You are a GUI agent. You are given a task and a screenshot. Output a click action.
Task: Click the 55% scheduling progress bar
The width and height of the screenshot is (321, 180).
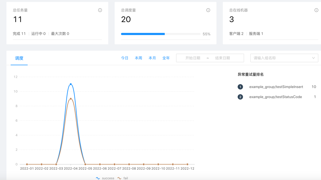160,34
